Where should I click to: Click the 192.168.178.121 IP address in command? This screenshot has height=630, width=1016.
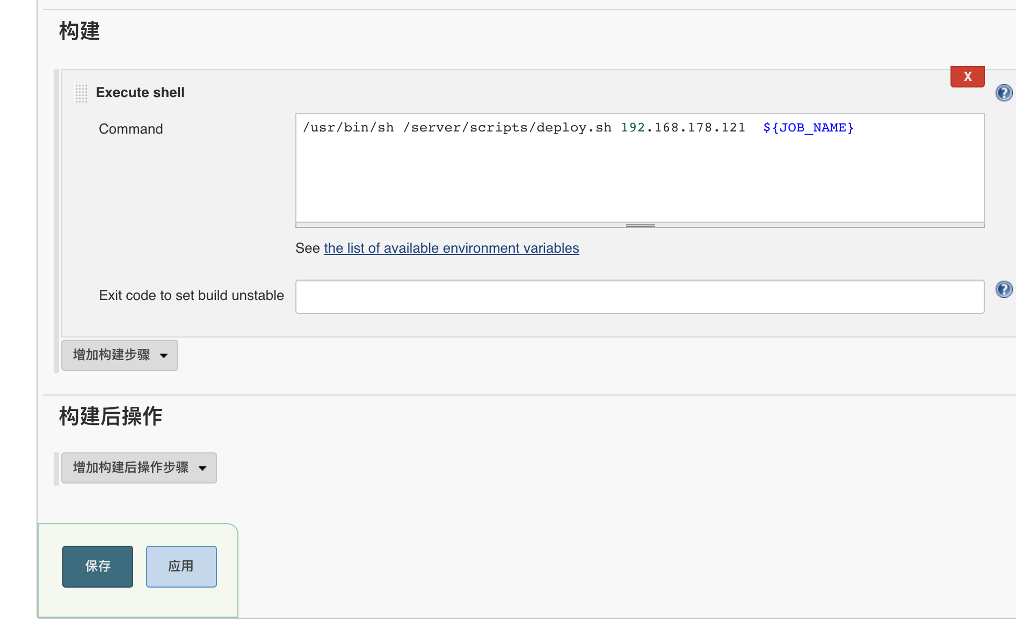point(683,128)
